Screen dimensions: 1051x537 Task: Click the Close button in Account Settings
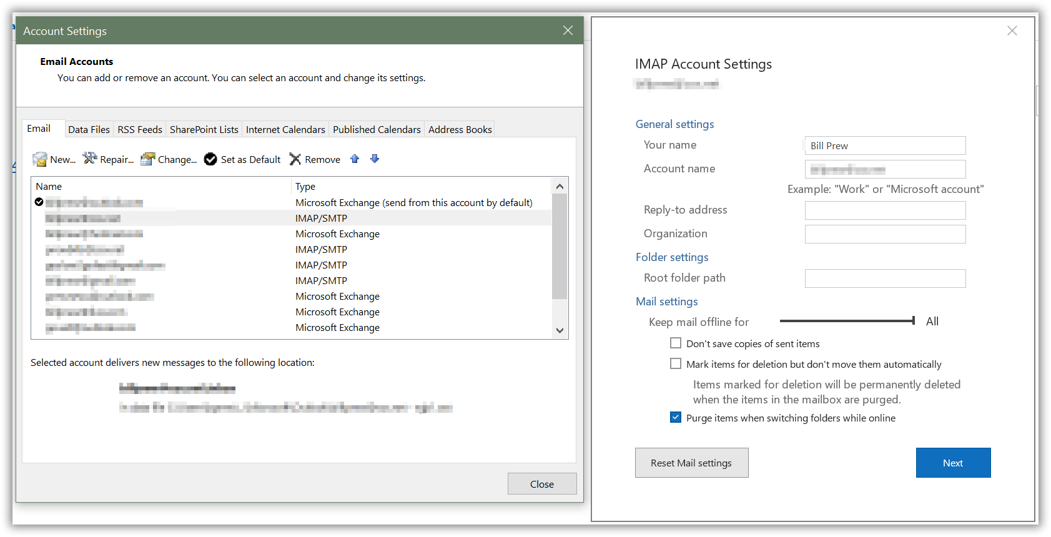pos(542,484)
